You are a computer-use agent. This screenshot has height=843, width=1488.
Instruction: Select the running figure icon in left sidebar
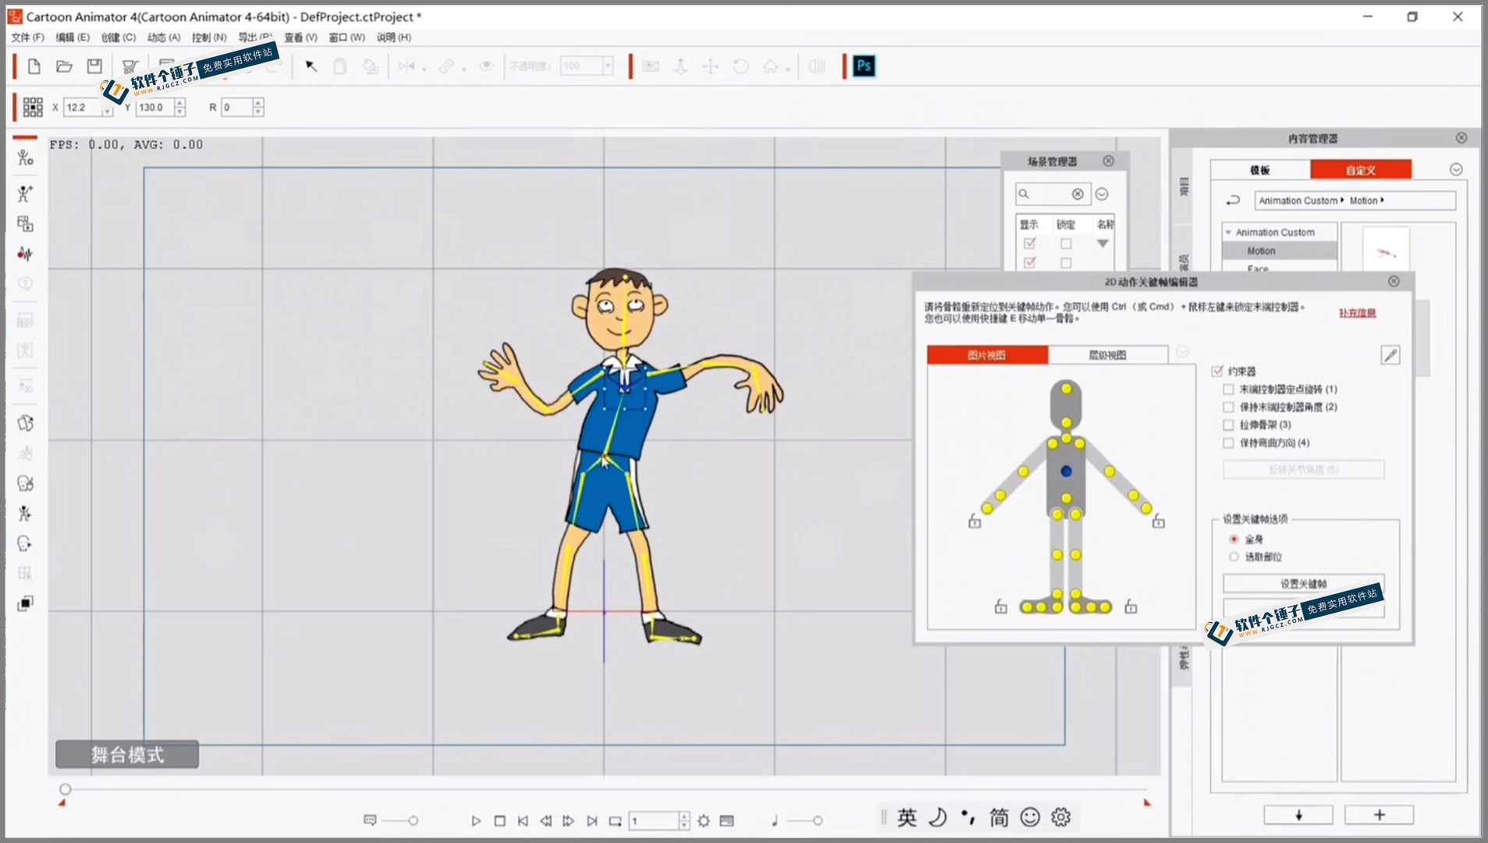[25, 513]
